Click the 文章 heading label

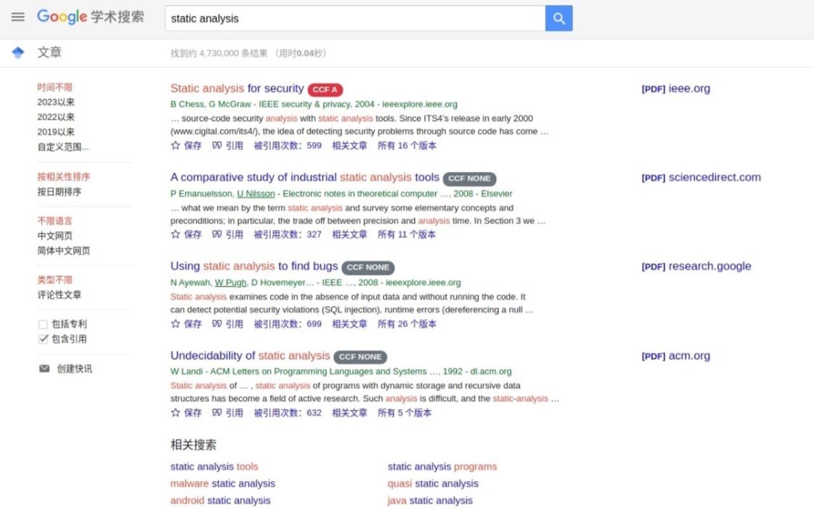(50, 53)
